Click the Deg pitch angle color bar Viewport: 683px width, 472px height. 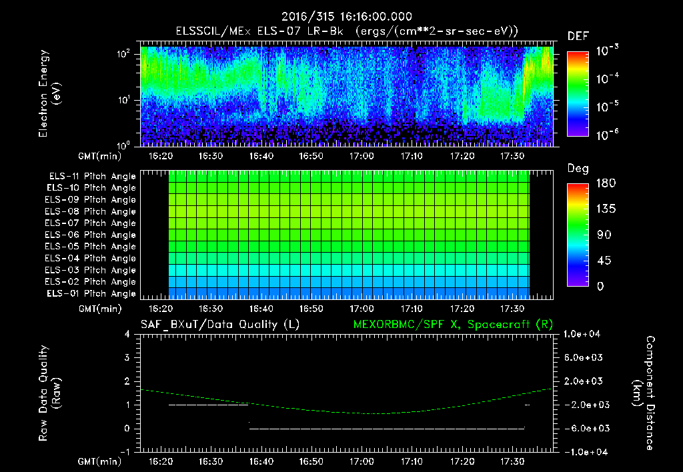click(x=578, y=235)
